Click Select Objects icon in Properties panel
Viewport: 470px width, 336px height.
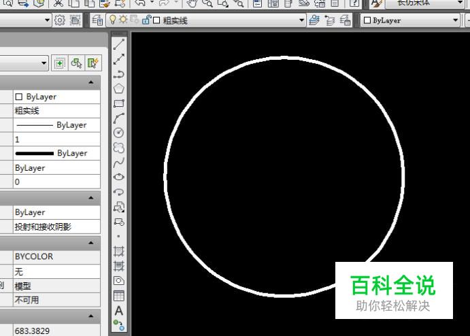point(76,63)
